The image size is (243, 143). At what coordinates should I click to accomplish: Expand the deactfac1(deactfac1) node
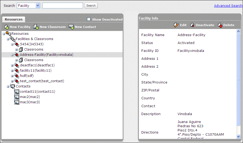12,65
